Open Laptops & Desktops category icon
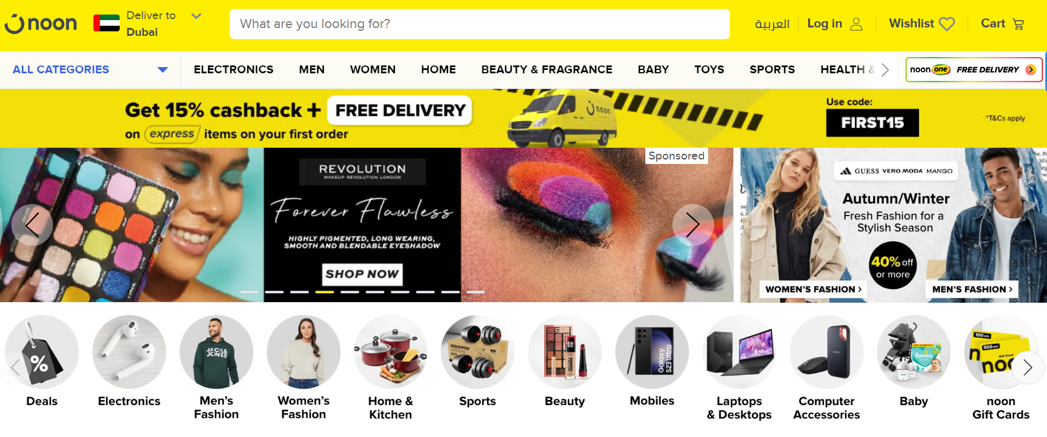 click(x=739, y=352)
